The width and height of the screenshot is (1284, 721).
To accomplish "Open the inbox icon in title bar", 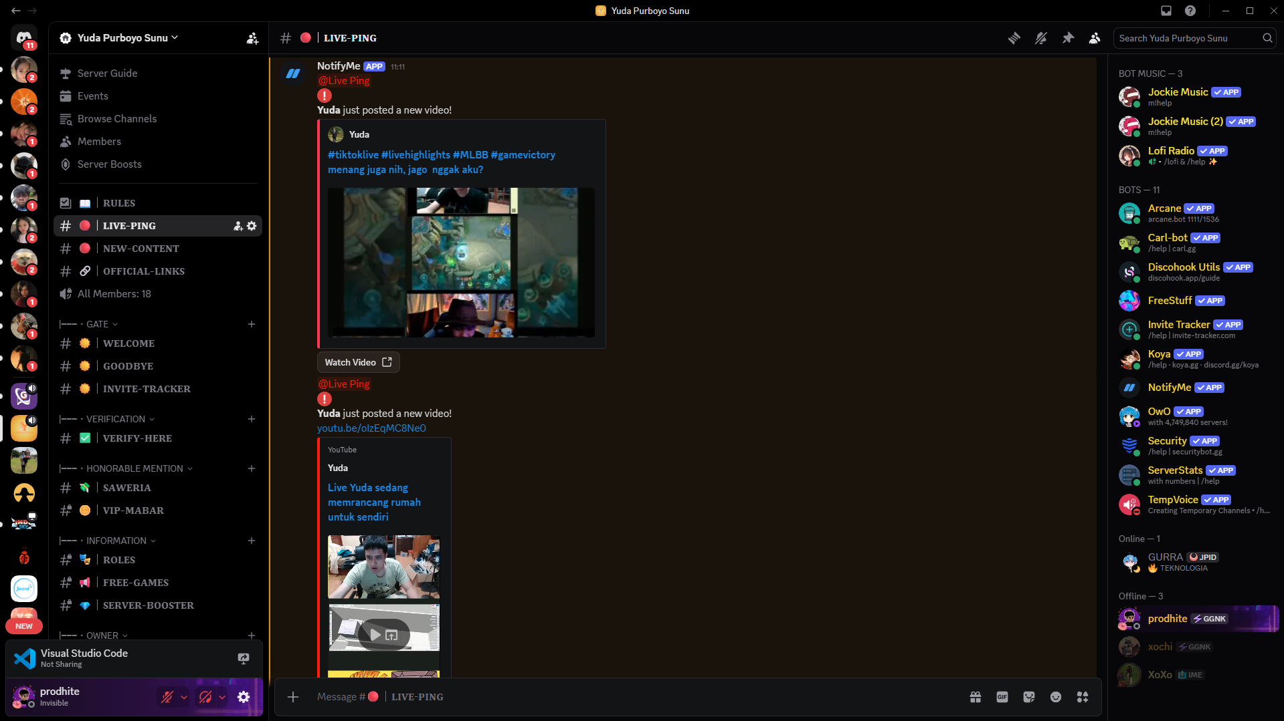I will click(1166, 11).
